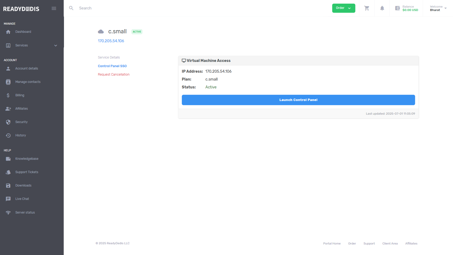The image size is (453, 255).
Task: Click the 2025 ReadyDedis LLC copyright text
Action: click(x=112, y=243)
